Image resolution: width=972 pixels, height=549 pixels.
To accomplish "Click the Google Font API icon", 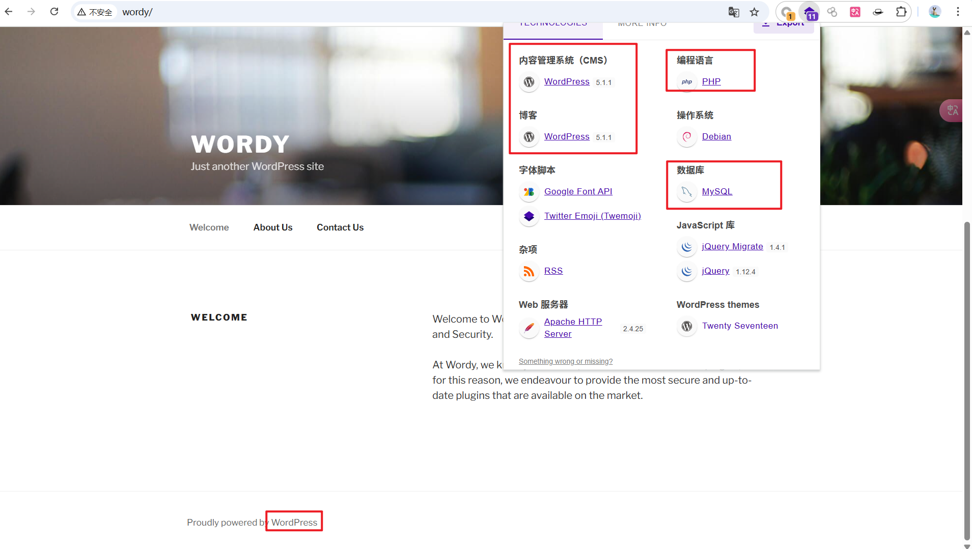I will pos(529,192).
